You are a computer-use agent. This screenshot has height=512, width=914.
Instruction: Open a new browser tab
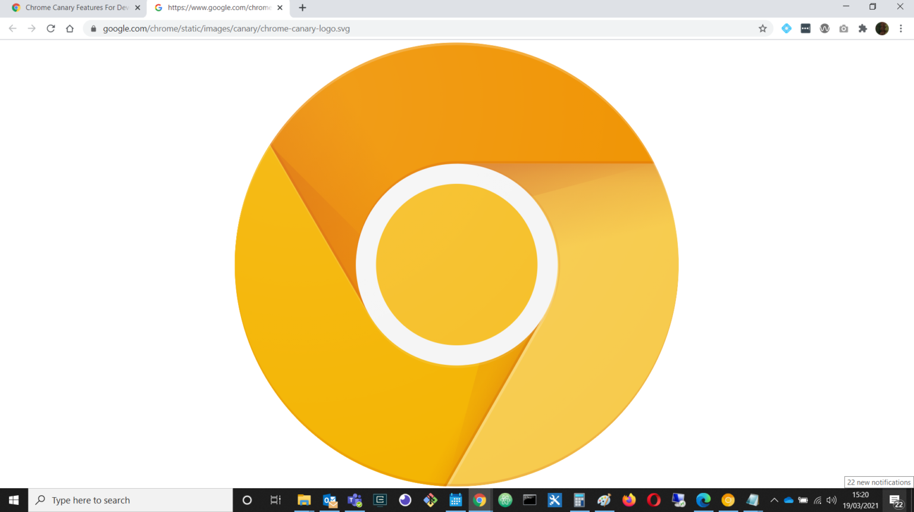302,8
